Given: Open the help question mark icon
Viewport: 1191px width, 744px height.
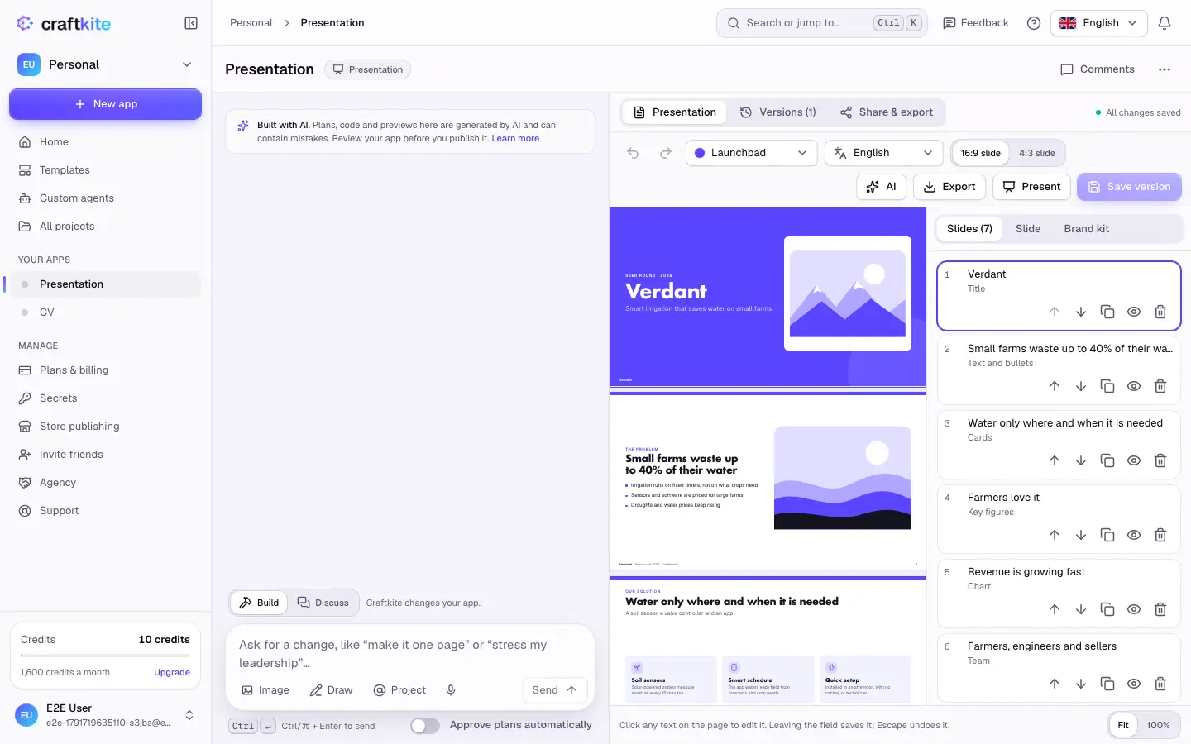Looking at the screenshot, I should click(1034, 23).
